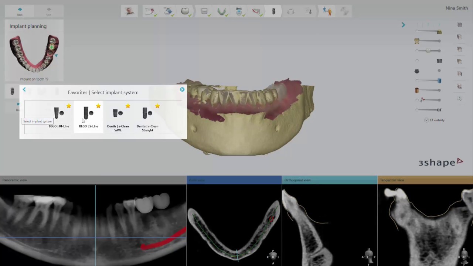The width and height of the screenshot is (473, 266).
Task: Open the scan import workflow step
Action: coord(168,11)
